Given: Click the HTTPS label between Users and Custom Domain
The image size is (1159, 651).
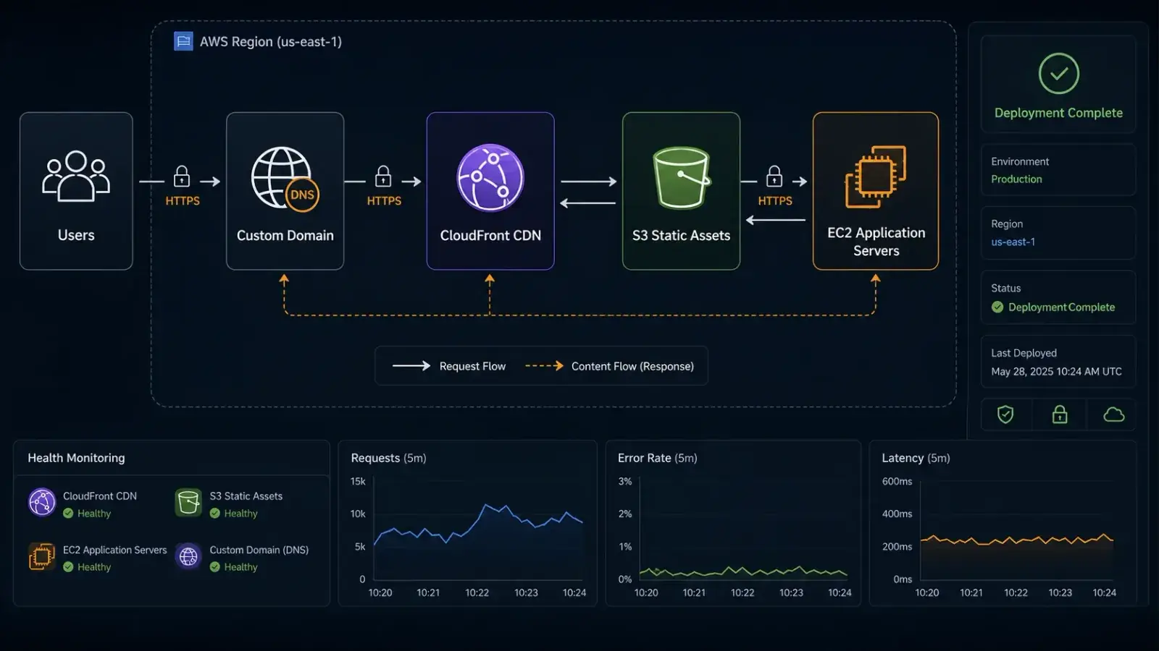Looking at the screenshot, I should tap(183, 201).
